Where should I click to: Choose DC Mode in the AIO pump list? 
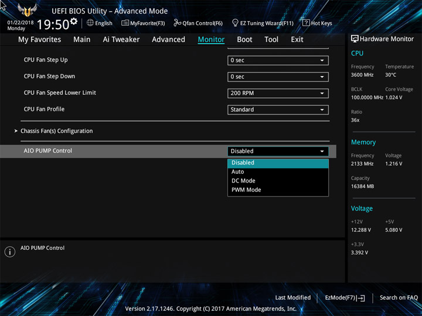click(x=278, y=181)
